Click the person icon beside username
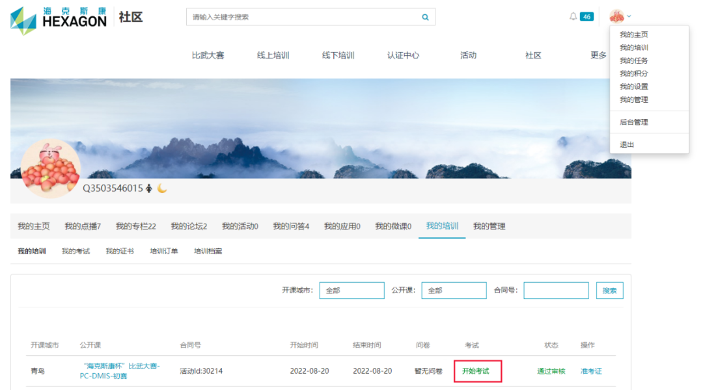 [x=149, y=188]
